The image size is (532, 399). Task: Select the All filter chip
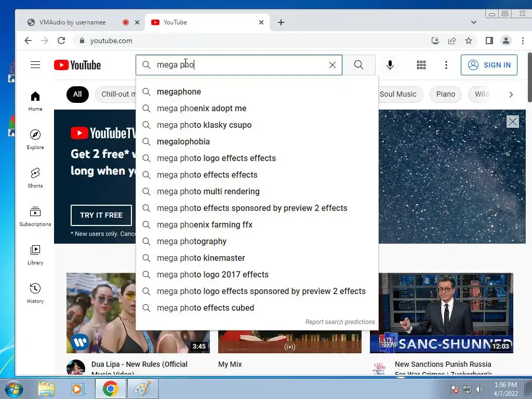pyautogui.click(x=77, y=95)
